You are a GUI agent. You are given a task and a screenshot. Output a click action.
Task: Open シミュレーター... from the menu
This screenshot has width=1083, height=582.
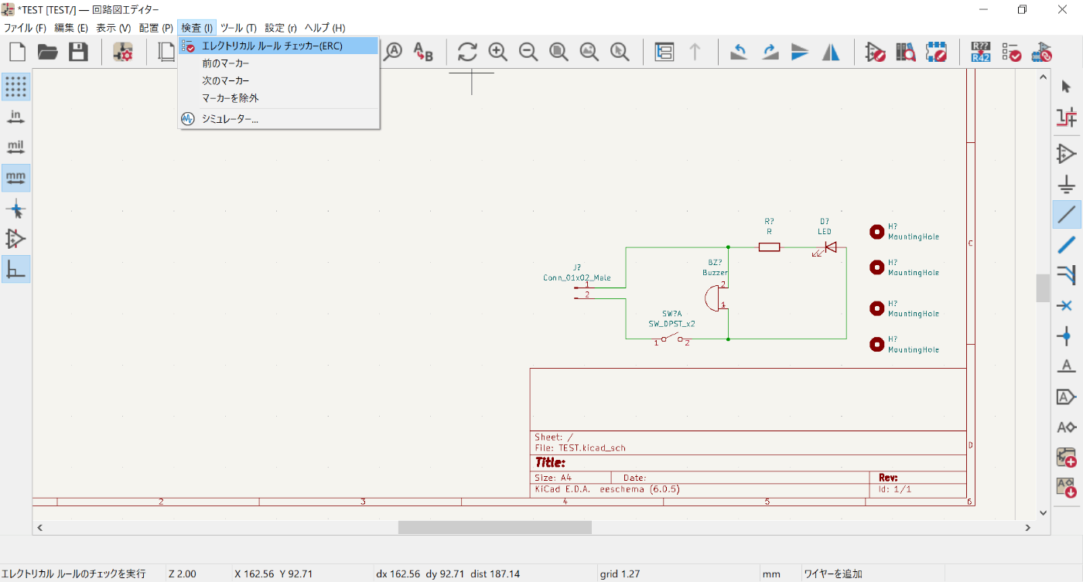(x=278, y=119)
